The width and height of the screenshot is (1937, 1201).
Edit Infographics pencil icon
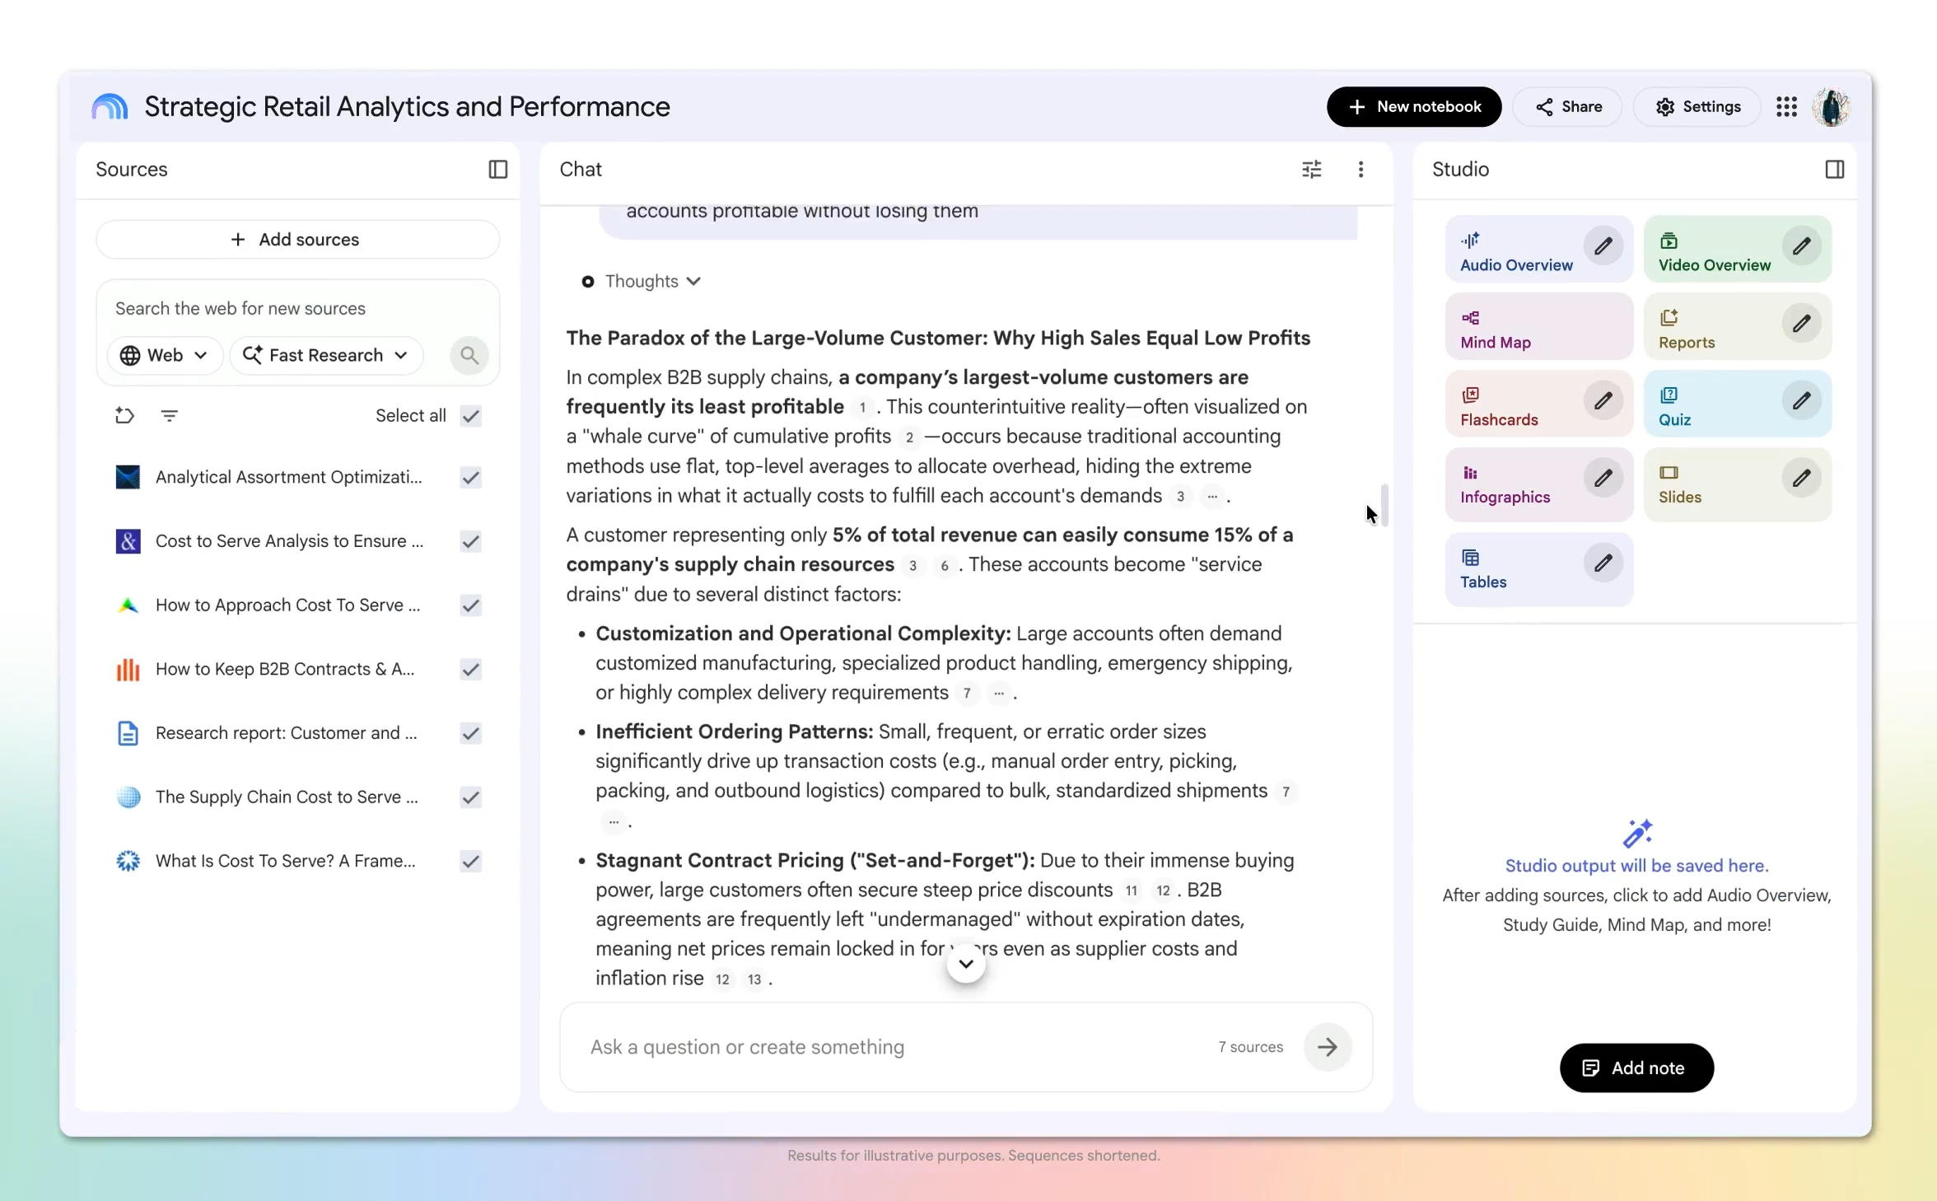pyautogui.click(x=1603, y=478)
